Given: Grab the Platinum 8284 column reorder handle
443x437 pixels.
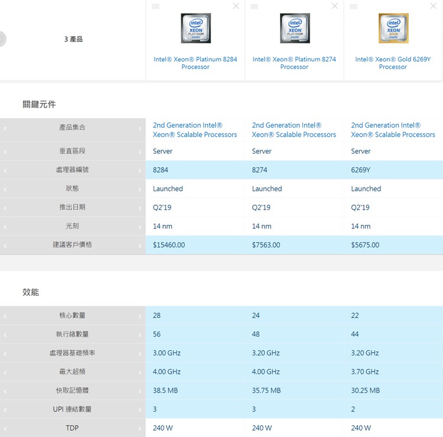Looking at the screenshot, I should (x=155, y=6).
